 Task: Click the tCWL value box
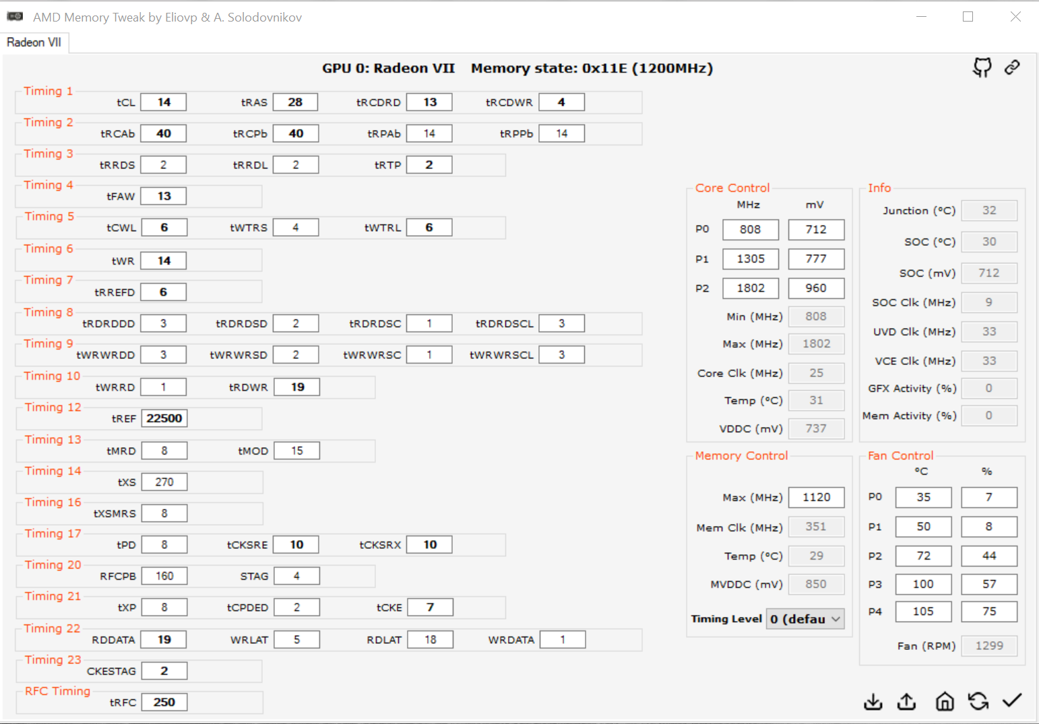[164, 228]
